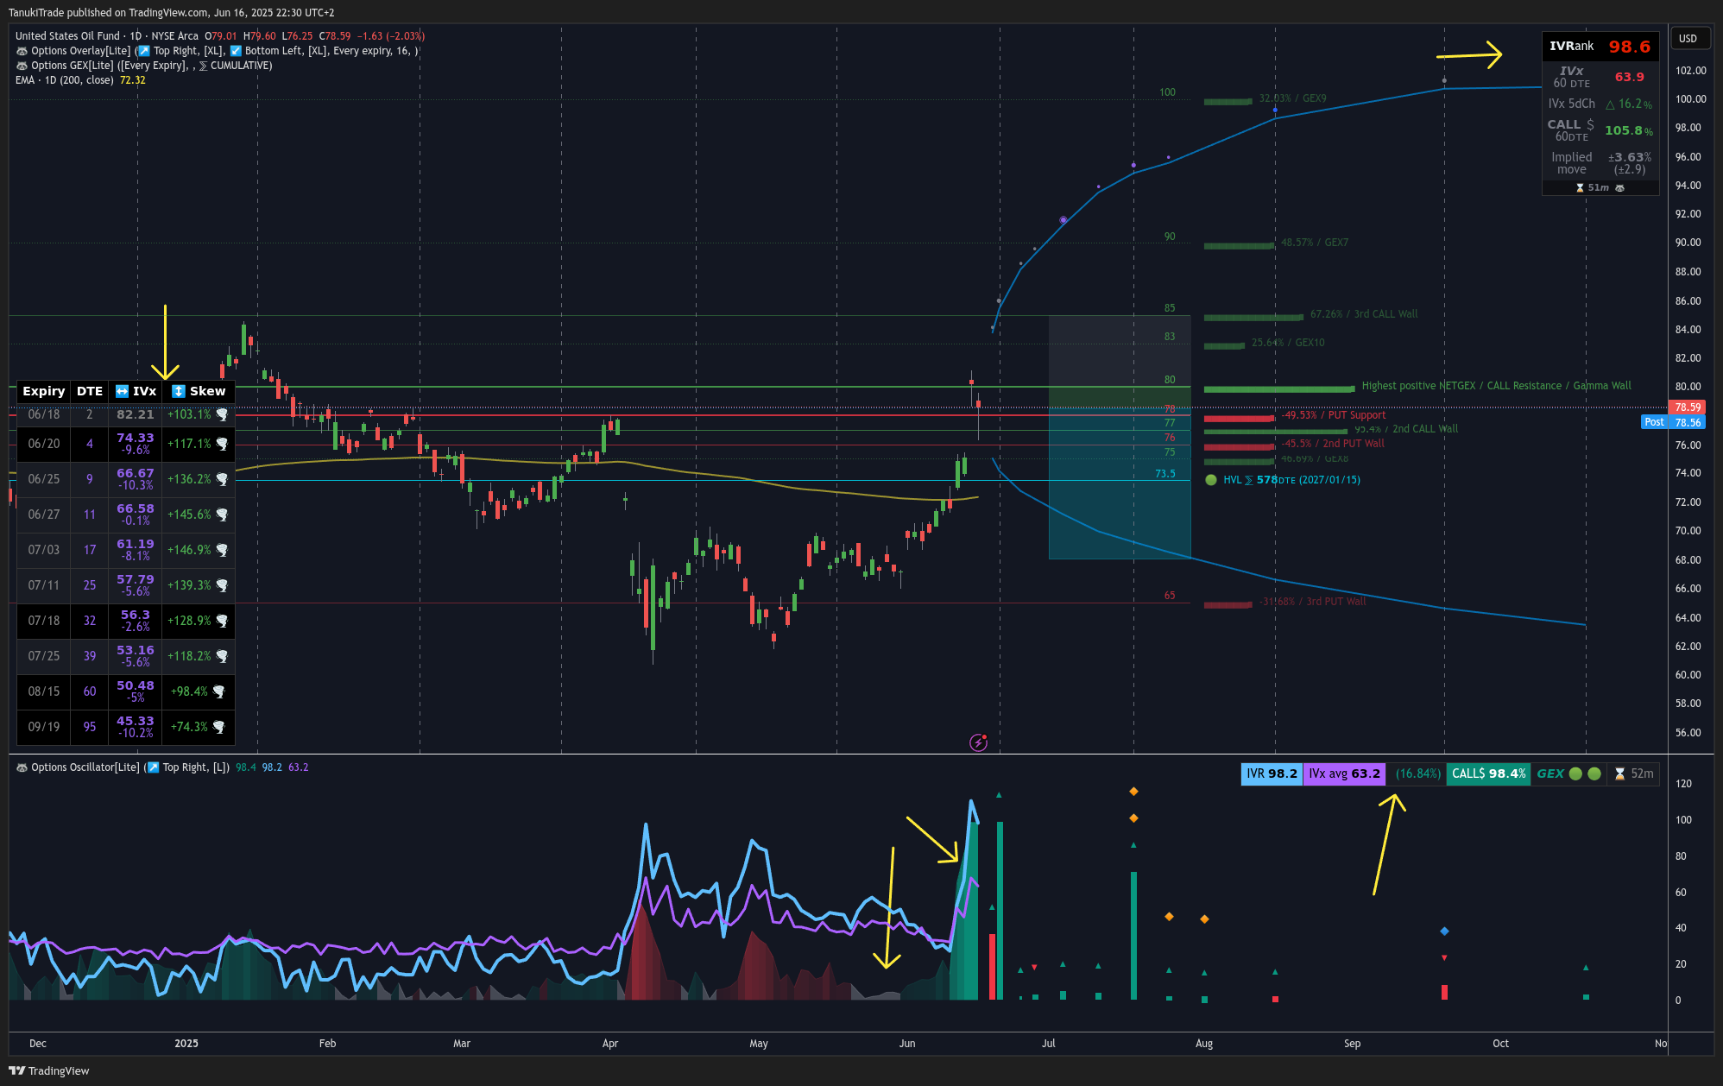This screenshot has width=1723, height=1086.
Task: Click the second green GEX status dot
Action: [x=1594, y=773]
